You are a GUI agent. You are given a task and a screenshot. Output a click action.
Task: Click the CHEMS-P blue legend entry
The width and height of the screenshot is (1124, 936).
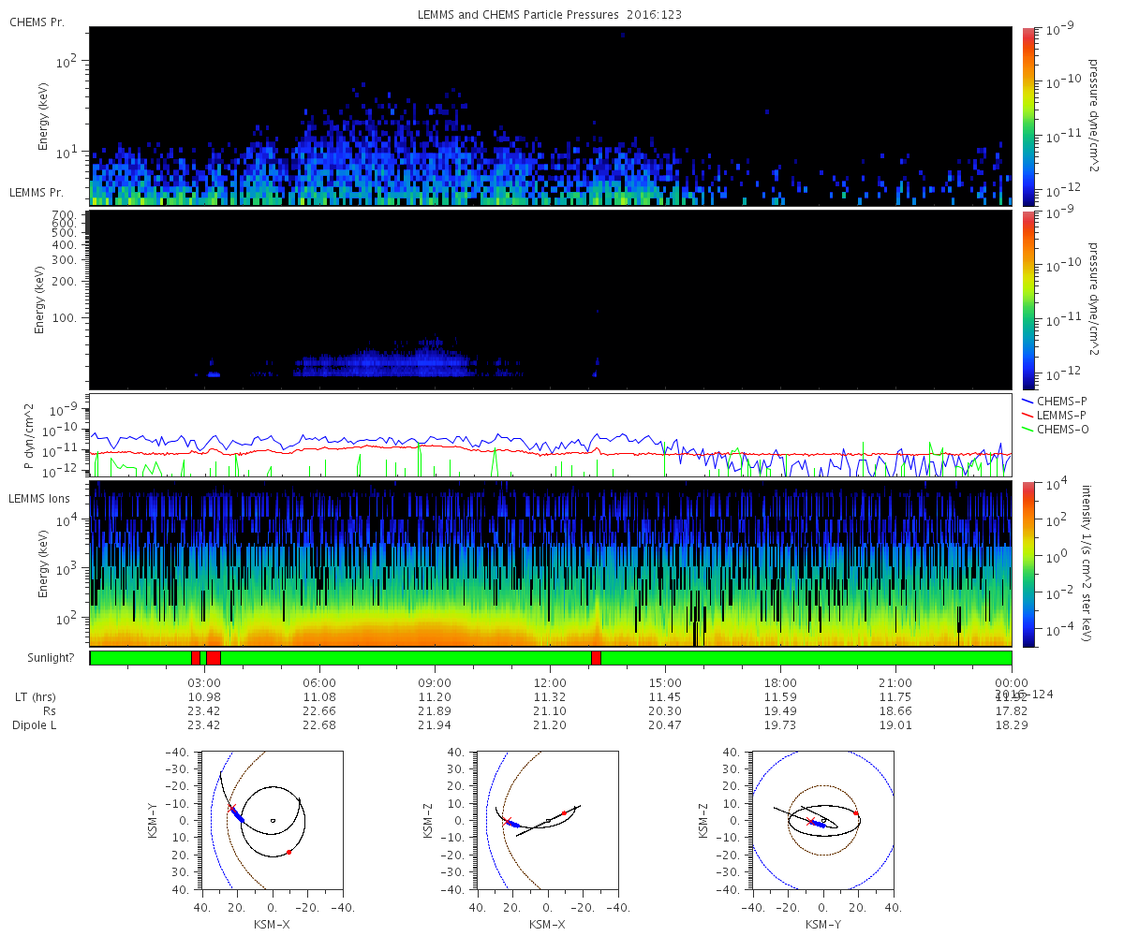(1062, 401)
